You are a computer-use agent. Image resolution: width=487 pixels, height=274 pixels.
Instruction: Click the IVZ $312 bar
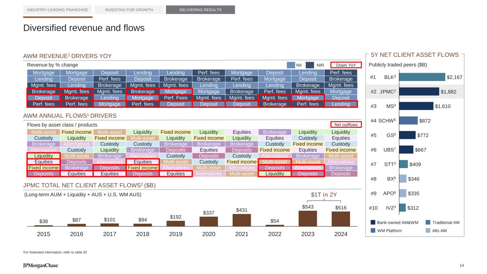tap(402, 208)
